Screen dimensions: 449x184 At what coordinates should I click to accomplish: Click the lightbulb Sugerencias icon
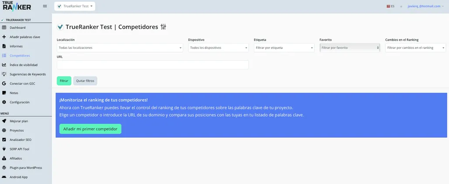[x=4, y=74]
